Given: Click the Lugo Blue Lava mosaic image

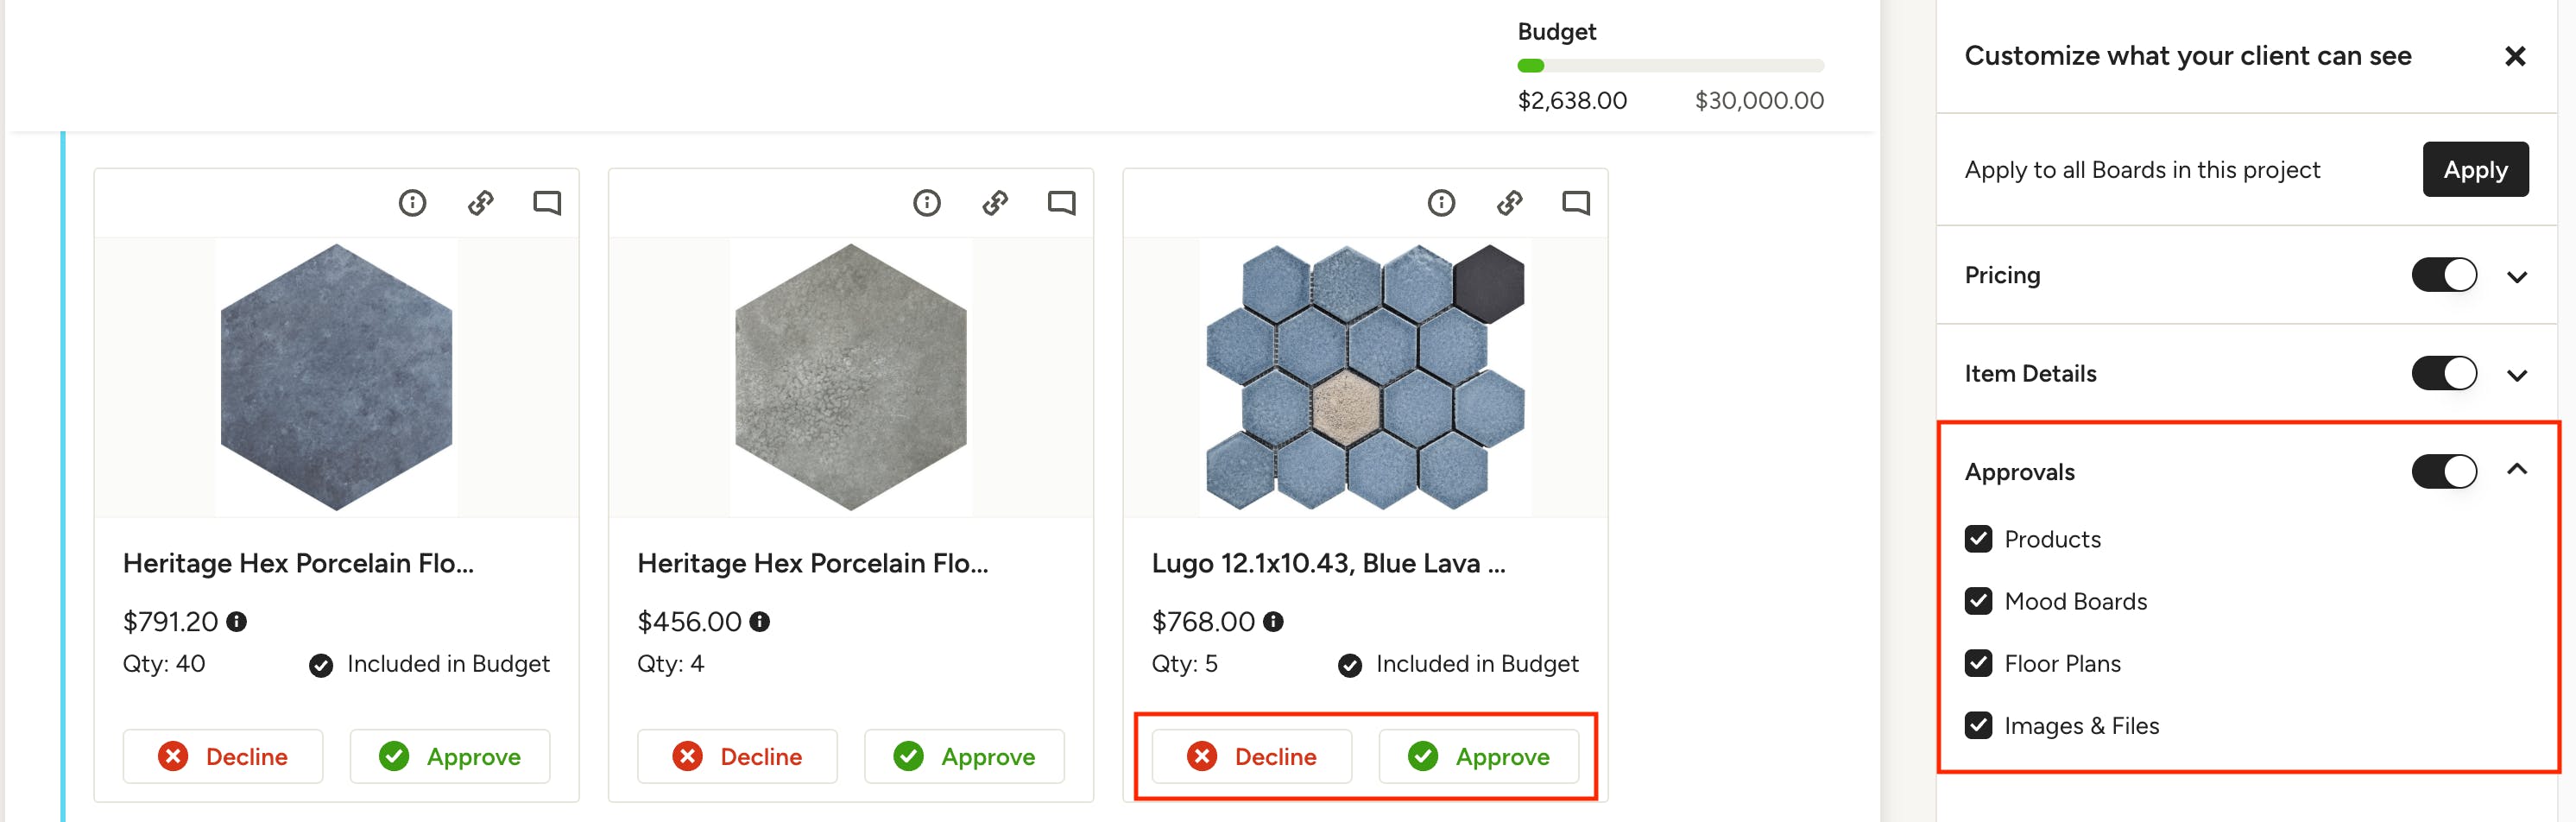Looking at the screenshot, I should (x=1365, y=377).
